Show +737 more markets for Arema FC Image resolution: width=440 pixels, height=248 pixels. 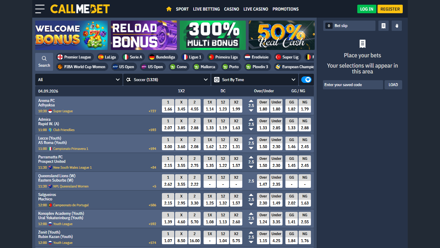click(152, 111)
